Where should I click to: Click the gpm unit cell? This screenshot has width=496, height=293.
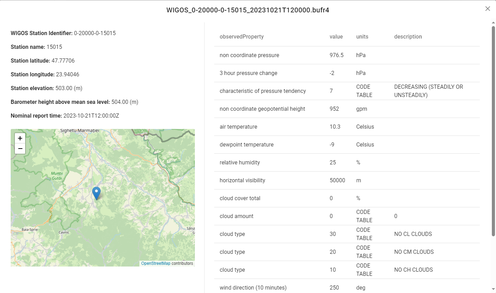361,109
